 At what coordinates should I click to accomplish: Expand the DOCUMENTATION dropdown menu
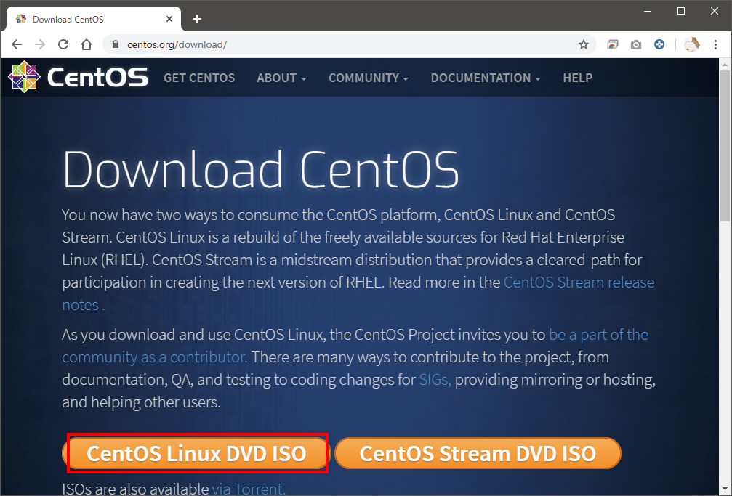pos(486,78)
